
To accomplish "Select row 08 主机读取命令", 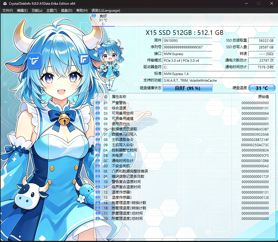I will point(182,140).
